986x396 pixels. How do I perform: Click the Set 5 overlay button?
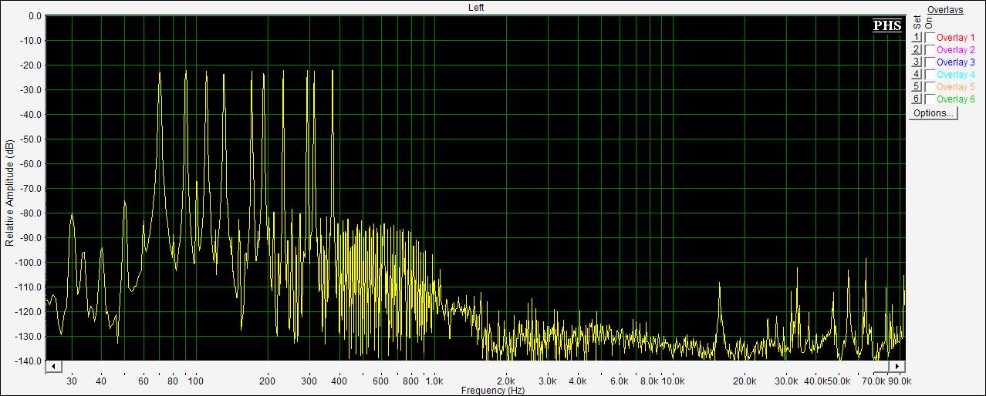(x=917, y=87)
